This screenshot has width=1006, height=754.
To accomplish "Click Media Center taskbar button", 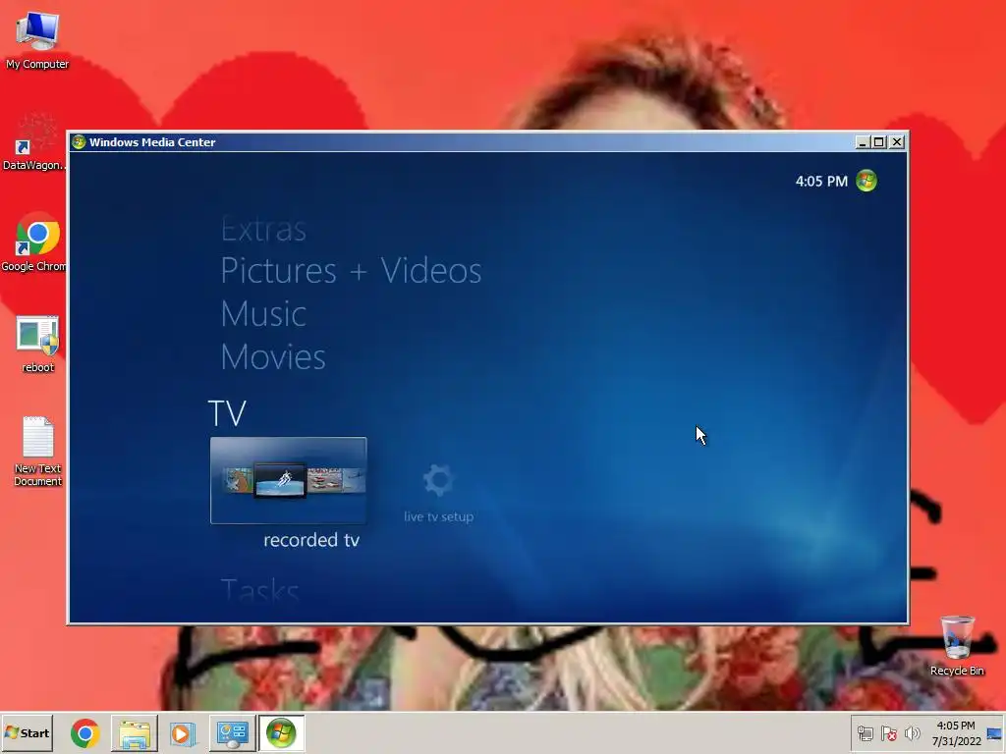I will [x=281, y=733].
